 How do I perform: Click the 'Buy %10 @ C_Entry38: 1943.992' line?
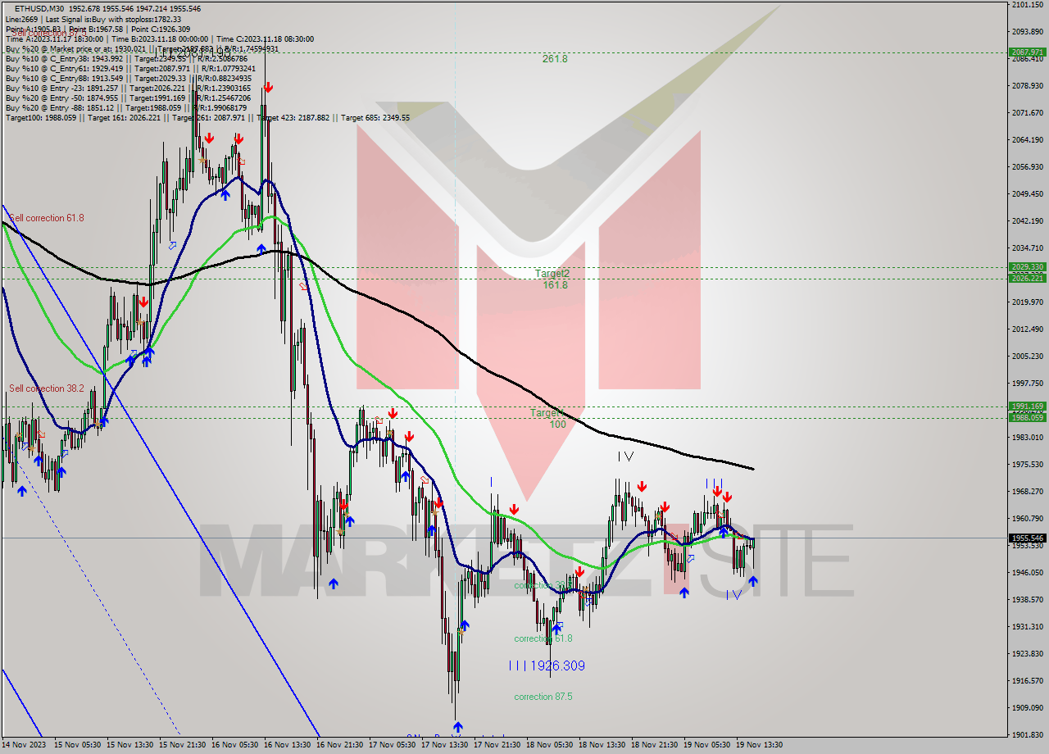coord(65,58)
